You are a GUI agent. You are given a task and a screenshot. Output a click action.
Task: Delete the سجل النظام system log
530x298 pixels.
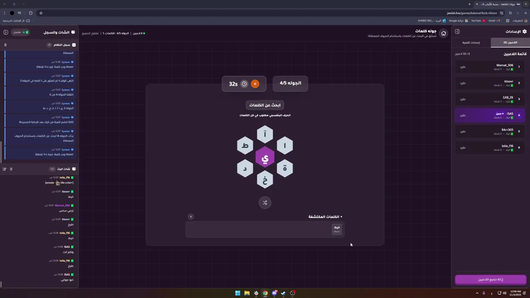point(5,45)
